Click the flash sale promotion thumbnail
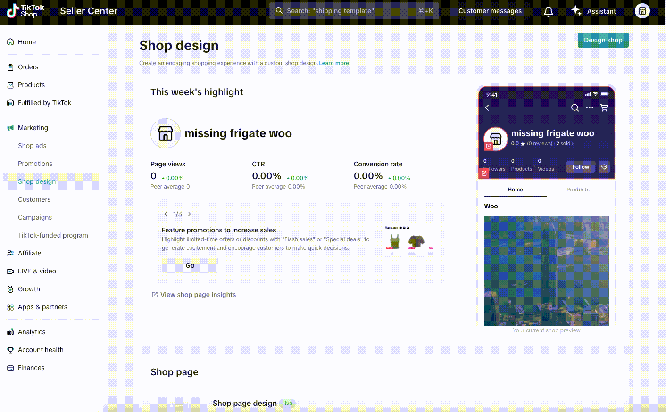Image resolution: width=666 pixels, height=412 pixels. (x=408, y=242)
